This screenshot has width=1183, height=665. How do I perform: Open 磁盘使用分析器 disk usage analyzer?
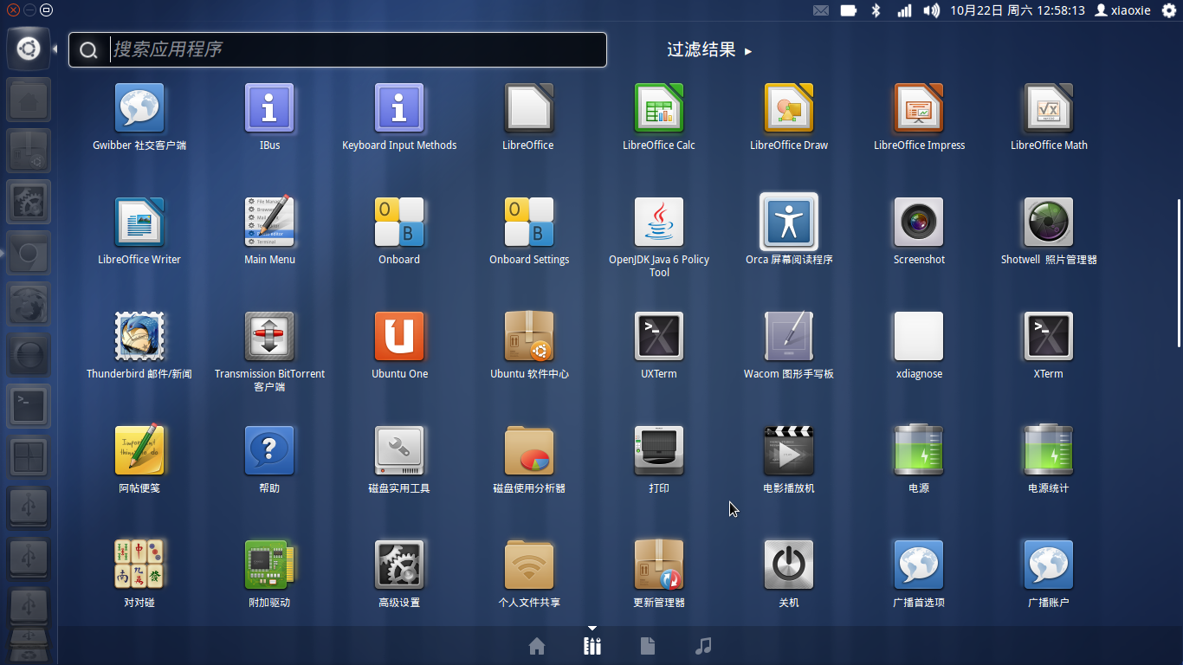529,451
